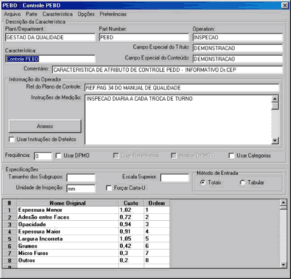
Task: Open the Característica menu
Action: (57, 14)
